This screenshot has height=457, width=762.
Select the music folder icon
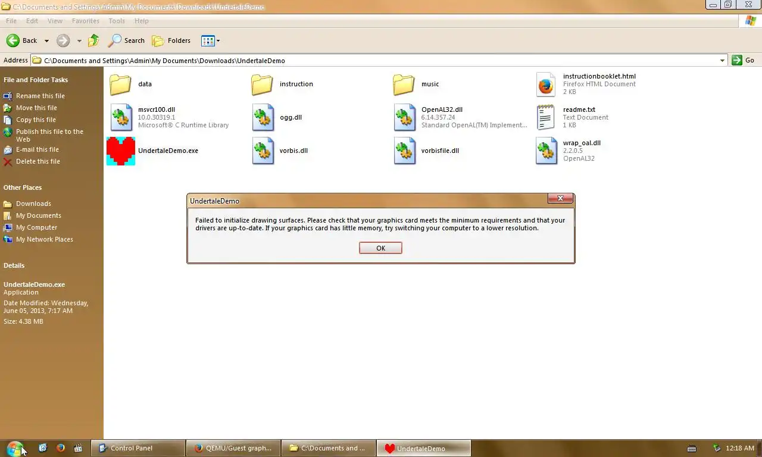(x=404, y=84)
